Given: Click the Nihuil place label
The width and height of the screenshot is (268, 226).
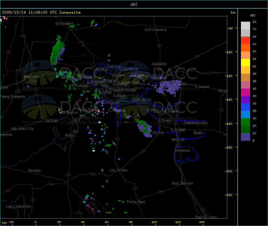Looking at the screenshot, I should 70,135.
